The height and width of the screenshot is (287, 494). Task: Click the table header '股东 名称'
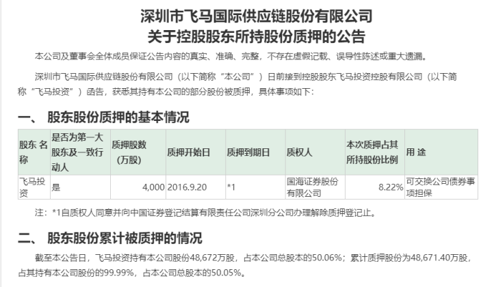point(34,152)
